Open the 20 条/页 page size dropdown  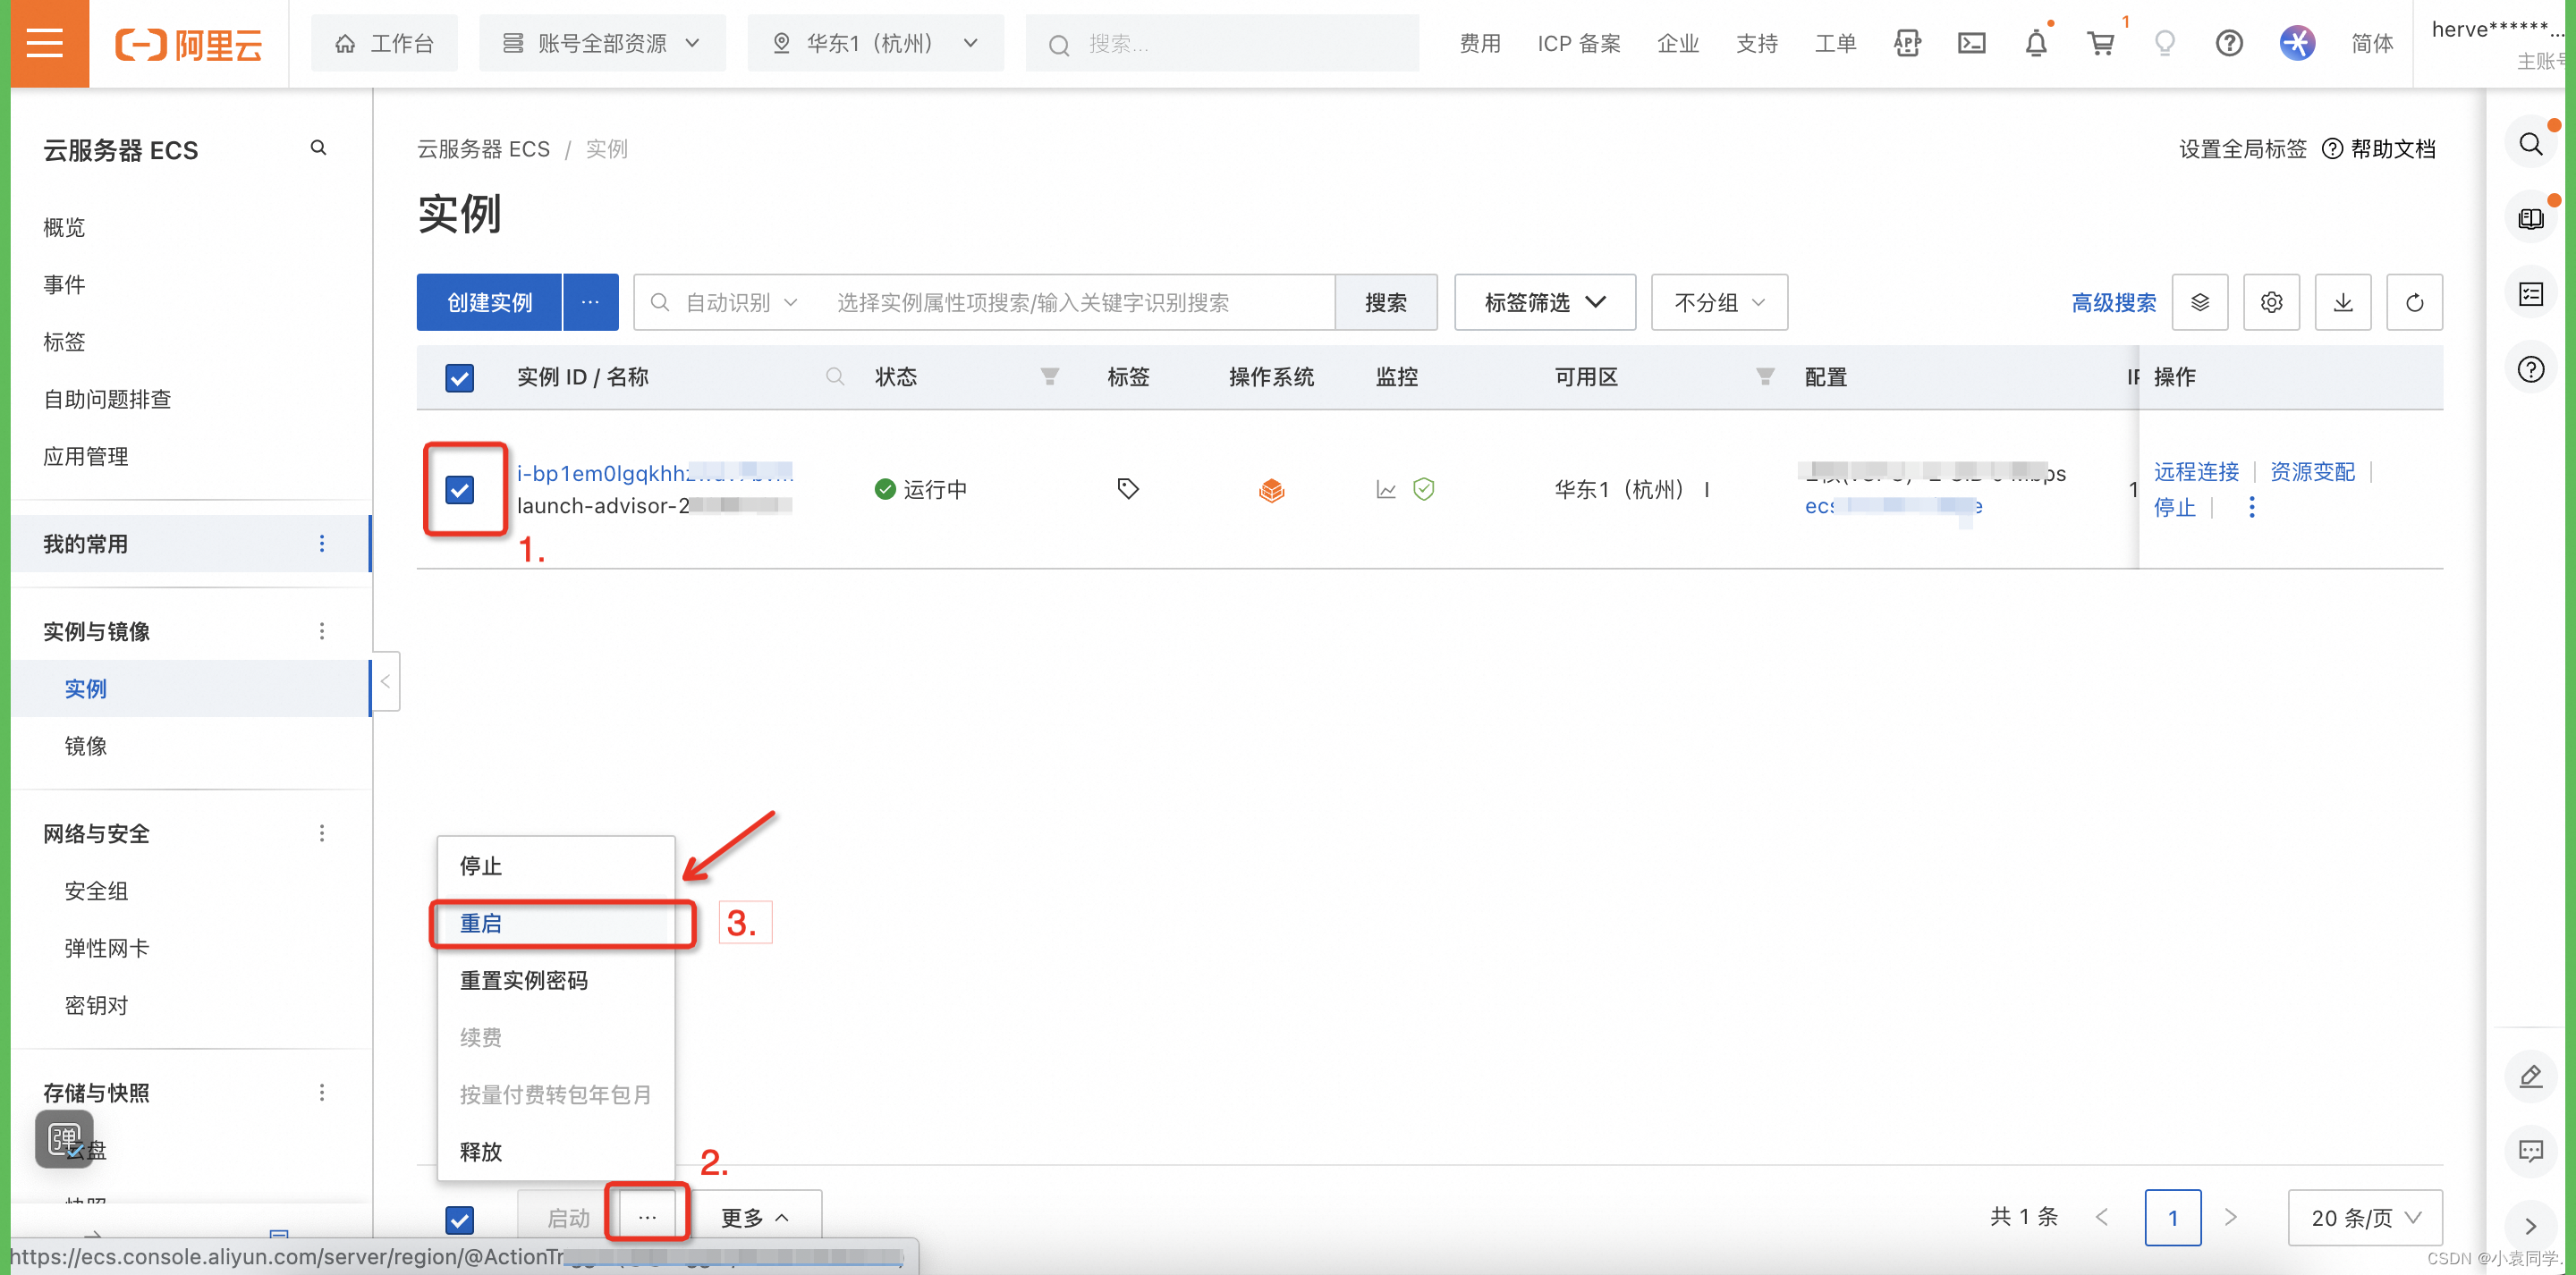click(x=2365, y=1217)
